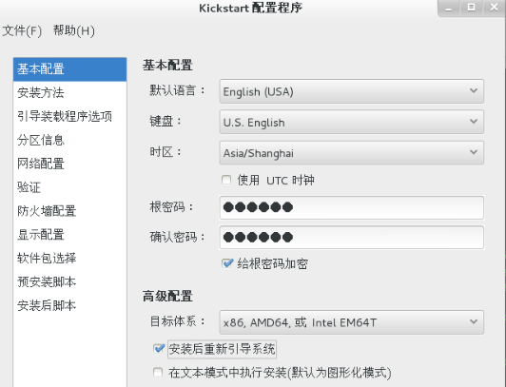Enable the 使用 UTC 时钟 checkbox

pos(226,180)
